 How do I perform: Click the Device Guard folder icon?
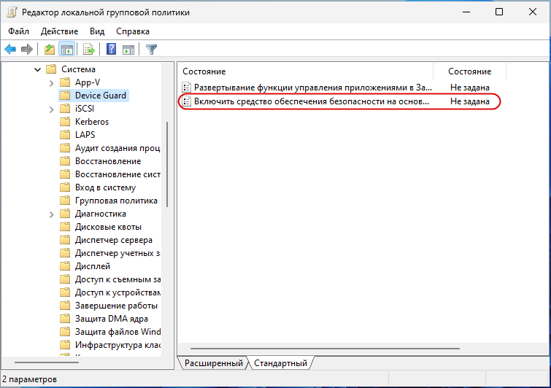(x=65, y=95)
